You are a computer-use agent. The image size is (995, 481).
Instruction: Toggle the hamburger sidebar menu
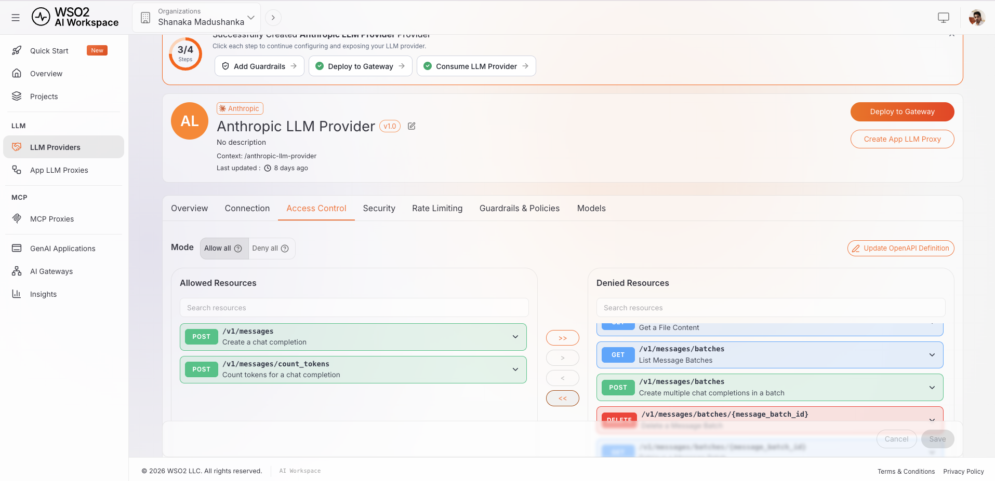point(16,18)
